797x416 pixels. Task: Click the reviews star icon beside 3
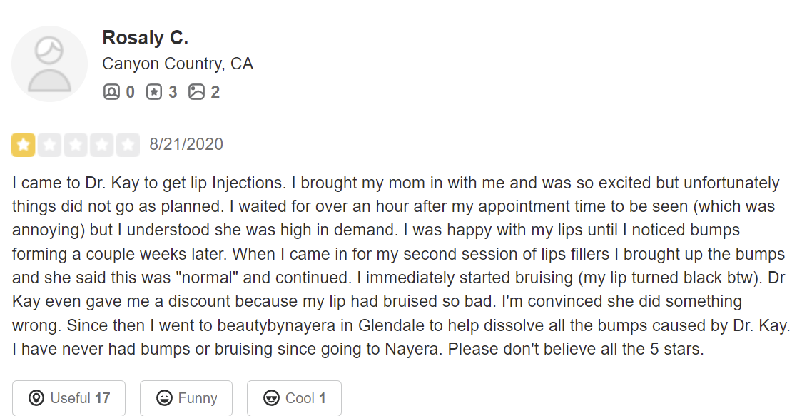(154, 92)
